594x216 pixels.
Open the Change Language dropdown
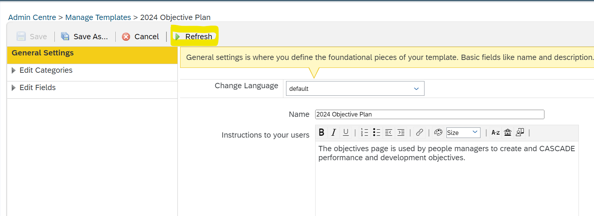click(355, 89)
